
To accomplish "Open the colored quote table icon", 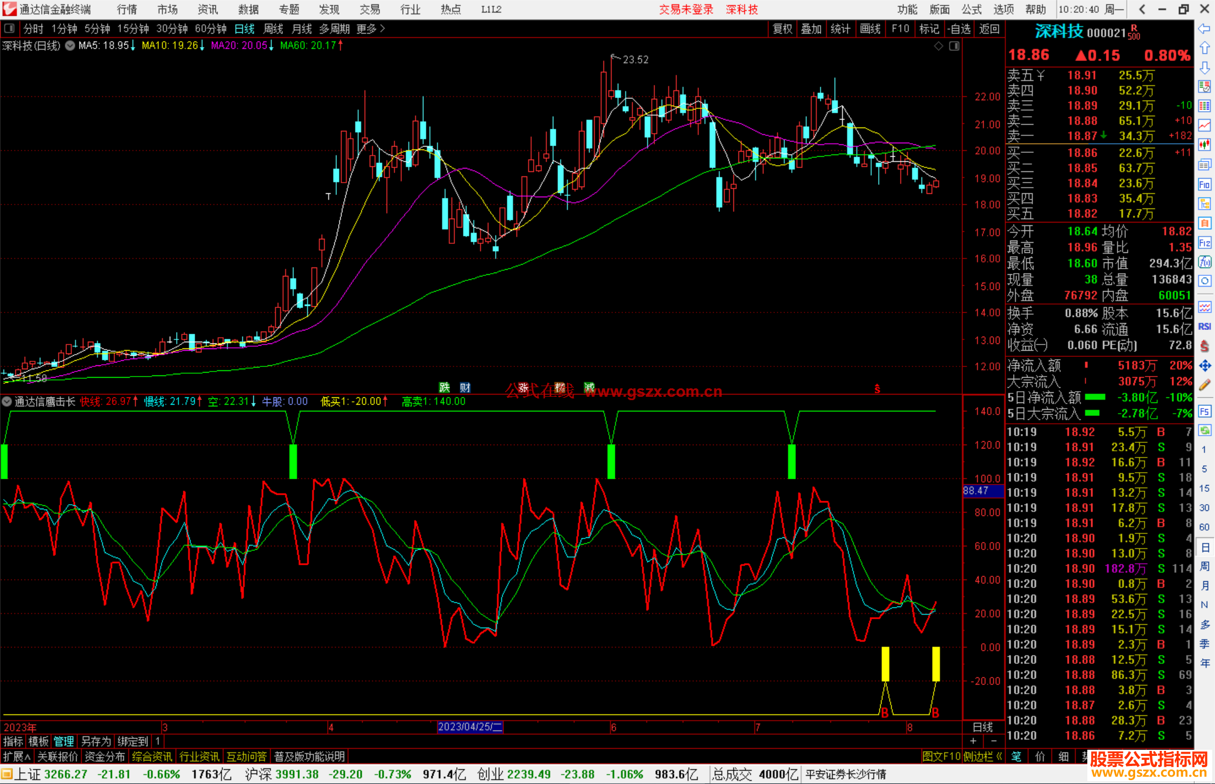I will point(1204,106).
